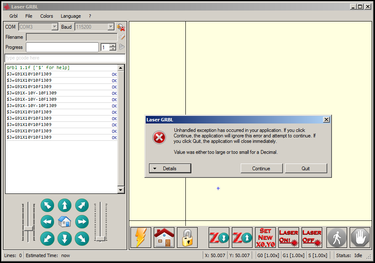Click the Z up button
The height and width of the screenshot is (263, 375).
[x=242, y=237]
